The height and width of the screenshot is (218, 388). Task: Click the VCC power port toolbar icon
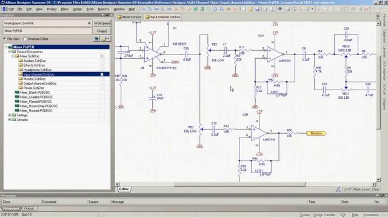coord(182,9)
